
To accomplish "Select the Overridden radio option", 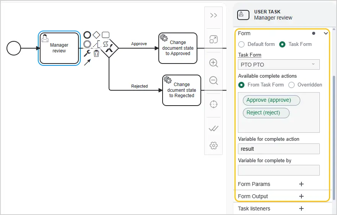I will click(x=291, y=85).
